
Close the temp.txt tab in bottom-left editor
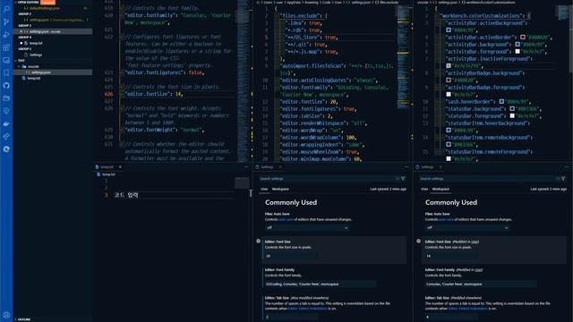(120, 167)
